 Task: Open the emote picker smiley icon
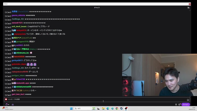pos(188,100)
